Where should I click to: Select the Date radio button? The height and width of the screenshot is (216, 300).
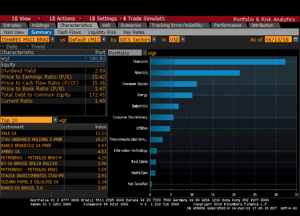(x=3, y=46)
